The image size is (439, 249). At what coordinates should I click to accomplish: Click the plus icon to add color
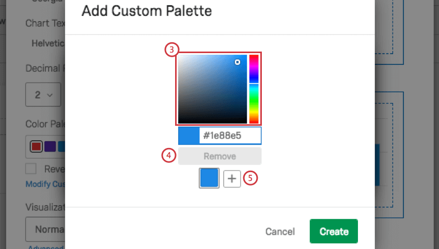(232, 178)
